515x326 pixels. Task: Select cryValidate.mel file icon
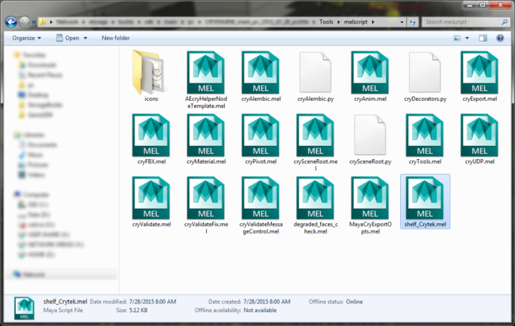[151, 198]
